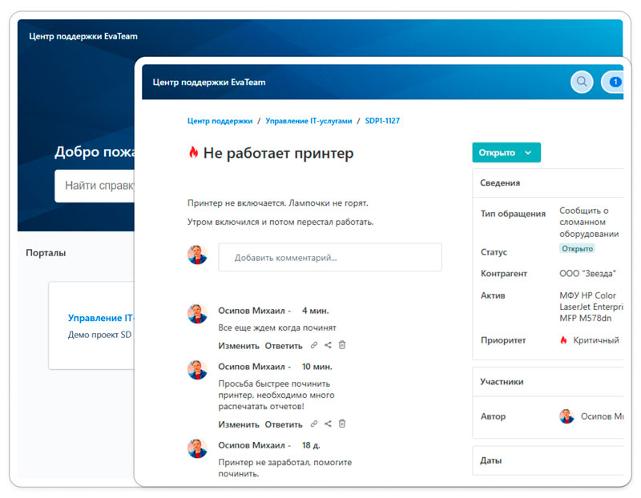The image size is (641, 498).
Task: Copy link to the latest comment
Action: click(x=314, y=345)
